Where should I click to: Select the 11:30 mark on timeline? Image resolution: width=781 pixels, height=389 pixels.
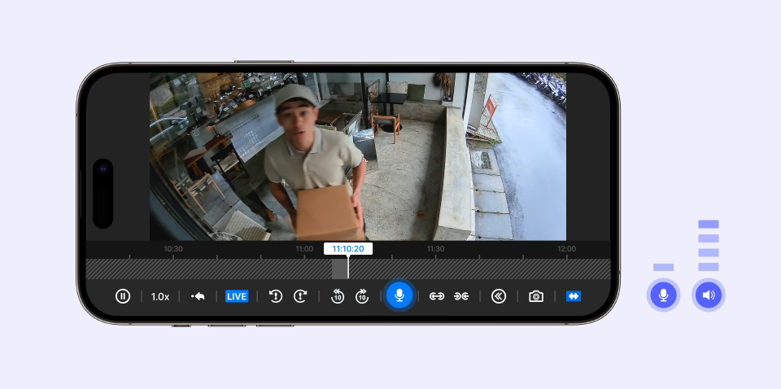pyautogui.click(x=435, y=249)
